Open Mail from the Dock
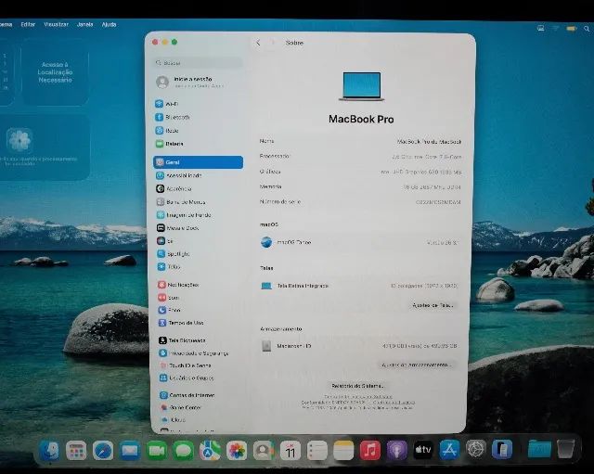Image resolution: width=594 pixels, height=474 pixels. click(x=130, y=451)
